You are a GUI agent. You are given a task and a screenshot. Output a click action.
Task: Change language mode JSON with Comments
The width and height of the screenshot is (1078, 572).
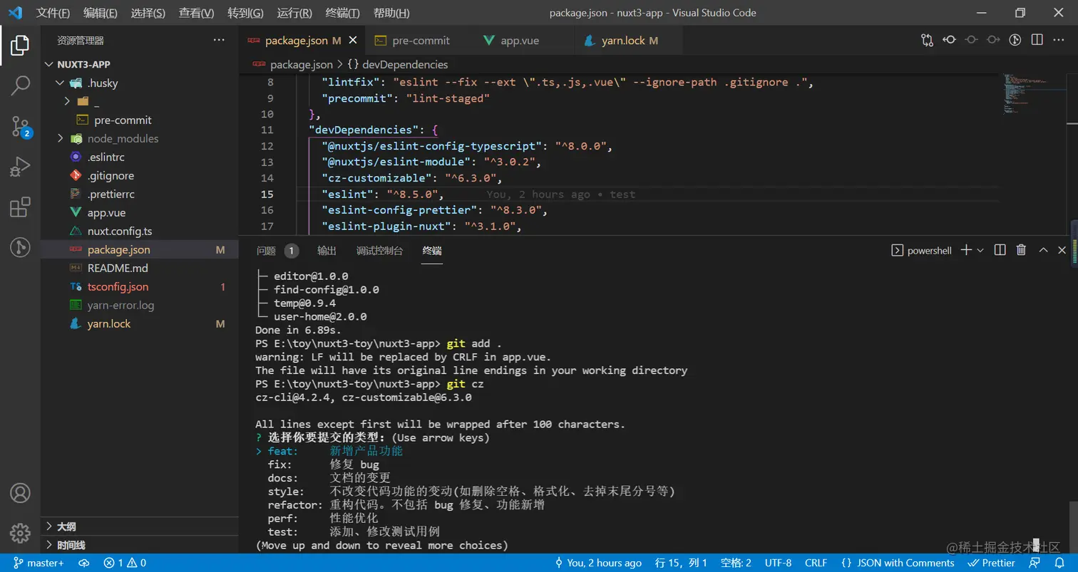(898, 563)
